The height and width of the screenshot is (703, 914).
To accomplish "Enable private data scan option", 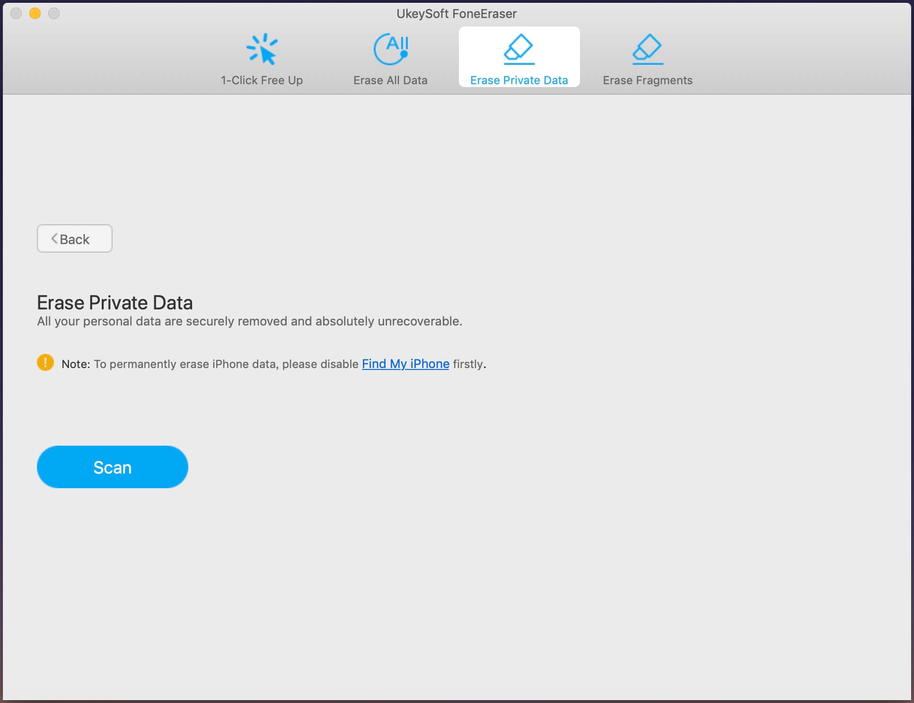I will pyautogui.click(x=112, y=466).
